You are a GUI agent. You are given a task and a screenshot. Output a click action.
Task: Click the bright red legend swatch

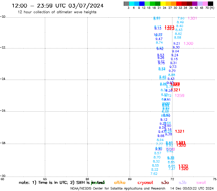[x=179, y=4]
